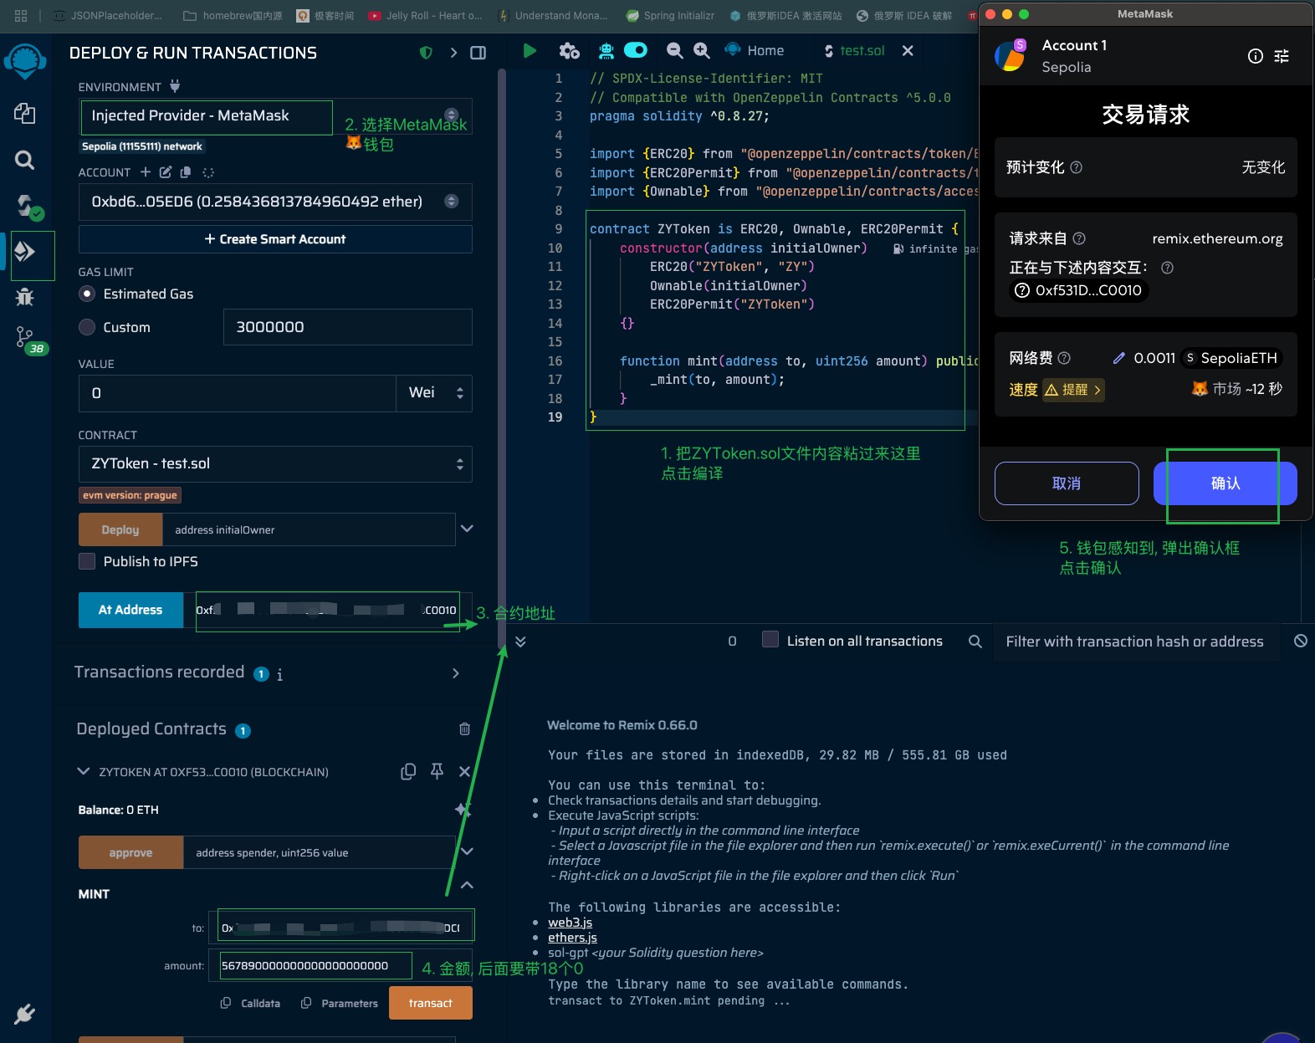This screenshot has width=1315, height=1043.
Task: Click the Value amount input field
Action: (238, 393)
